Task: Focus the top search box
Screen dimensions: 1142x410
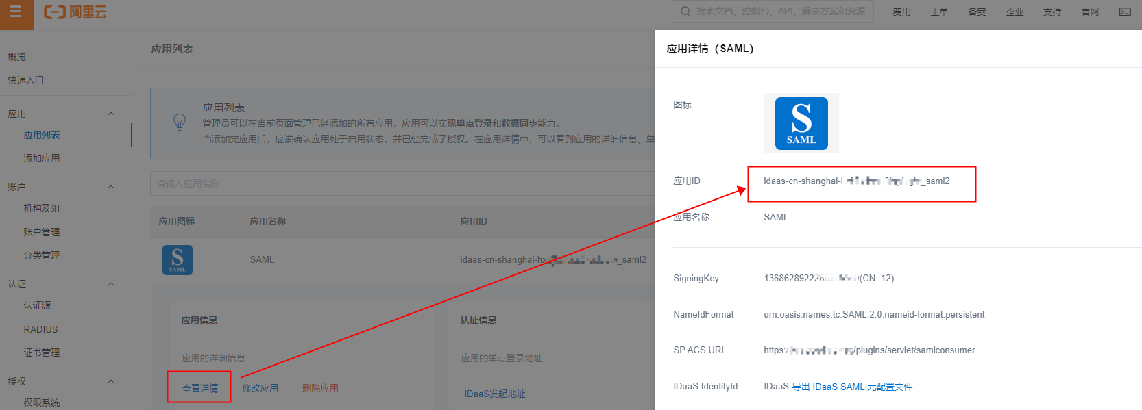Action: pos(773,11)
